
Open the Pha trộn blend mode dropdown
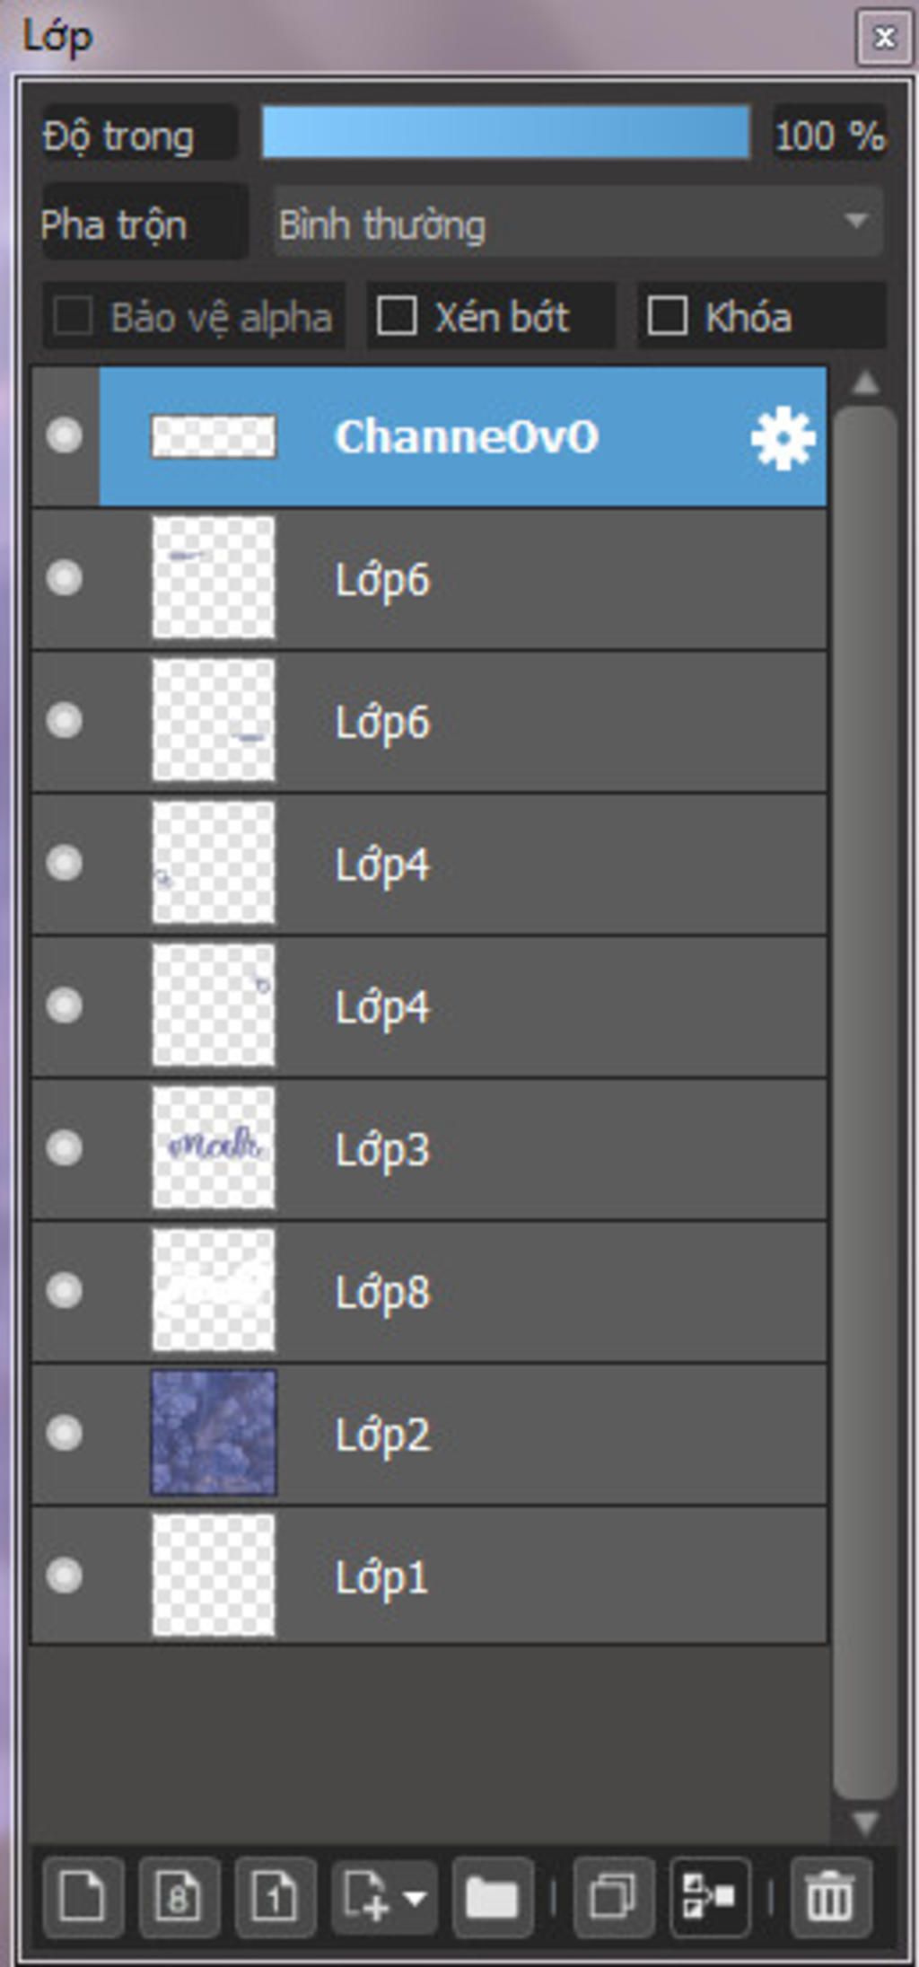pyautogui.click(x=578, y=222)
